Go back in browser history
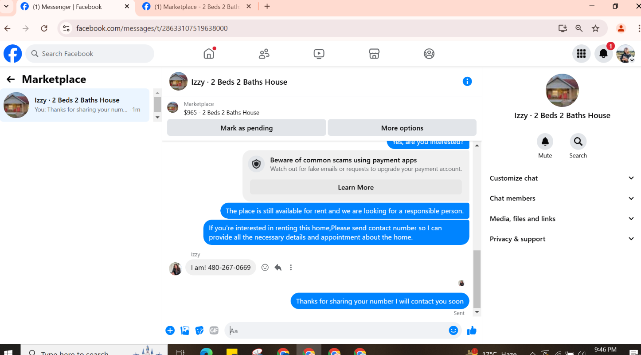The width and height of the screenshot is (641, 355). (8, 28)
